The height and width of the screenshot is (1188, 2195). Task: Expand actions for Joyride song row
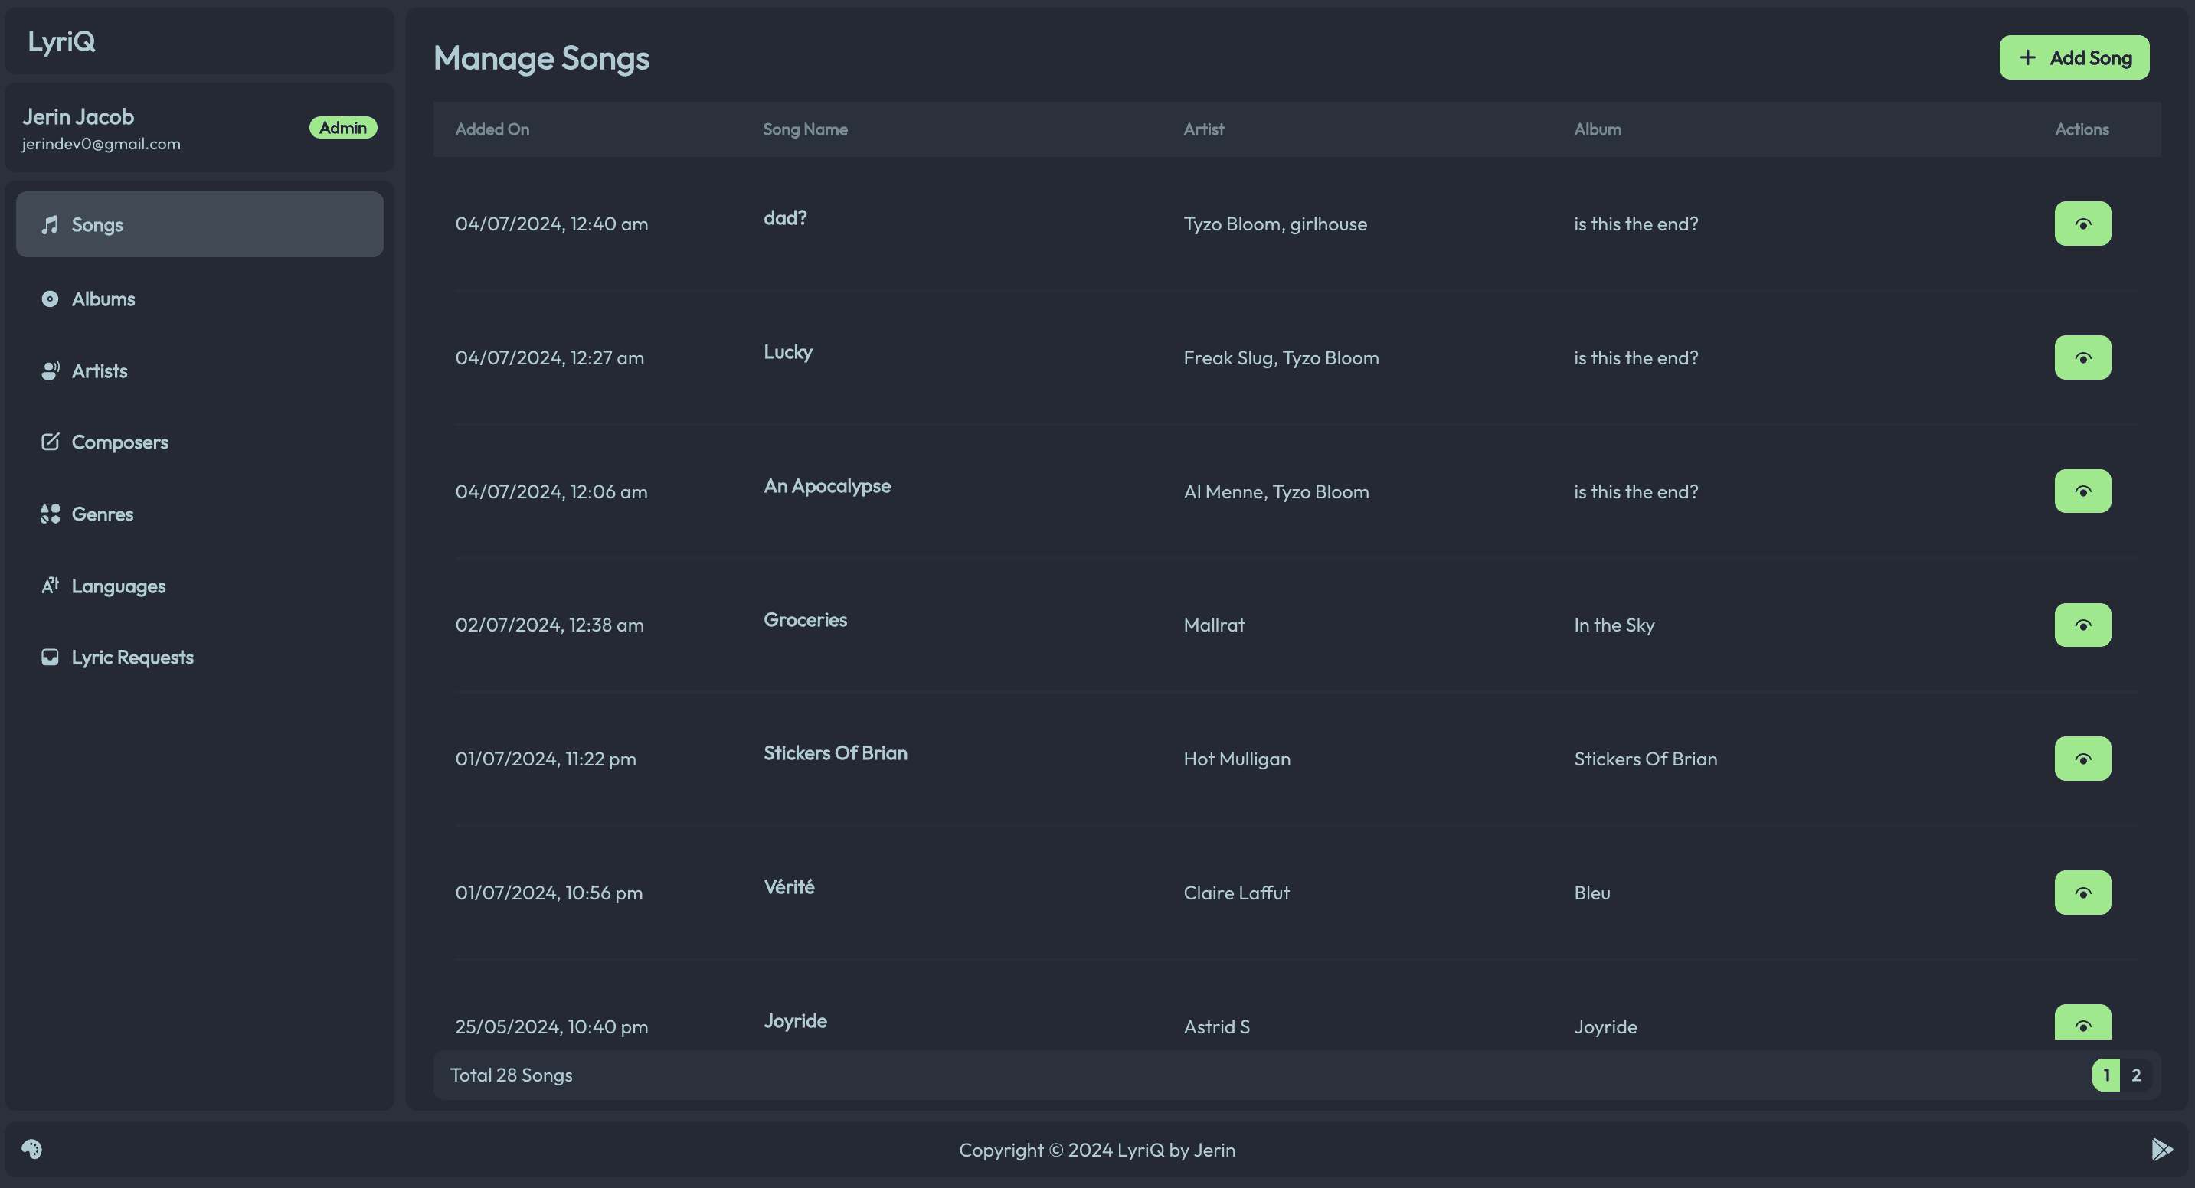[2082, 1024]
